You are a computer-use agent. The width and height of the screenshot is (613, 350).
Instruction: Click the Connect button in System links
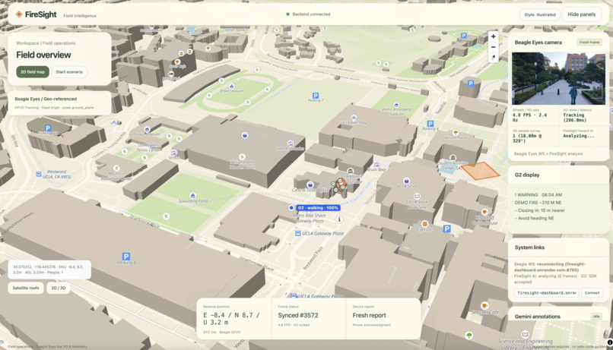click(592, 292)
